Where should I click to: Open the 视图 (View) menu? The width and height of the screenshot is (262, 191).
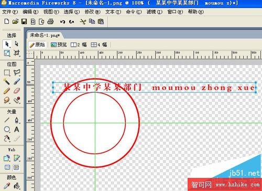click(51, 12)
